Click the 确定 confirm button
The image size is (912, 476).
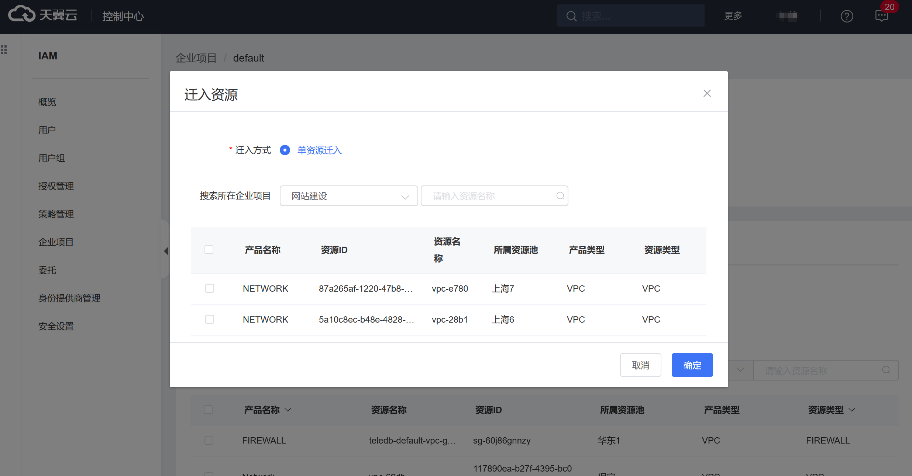click(x=692, y=365)
